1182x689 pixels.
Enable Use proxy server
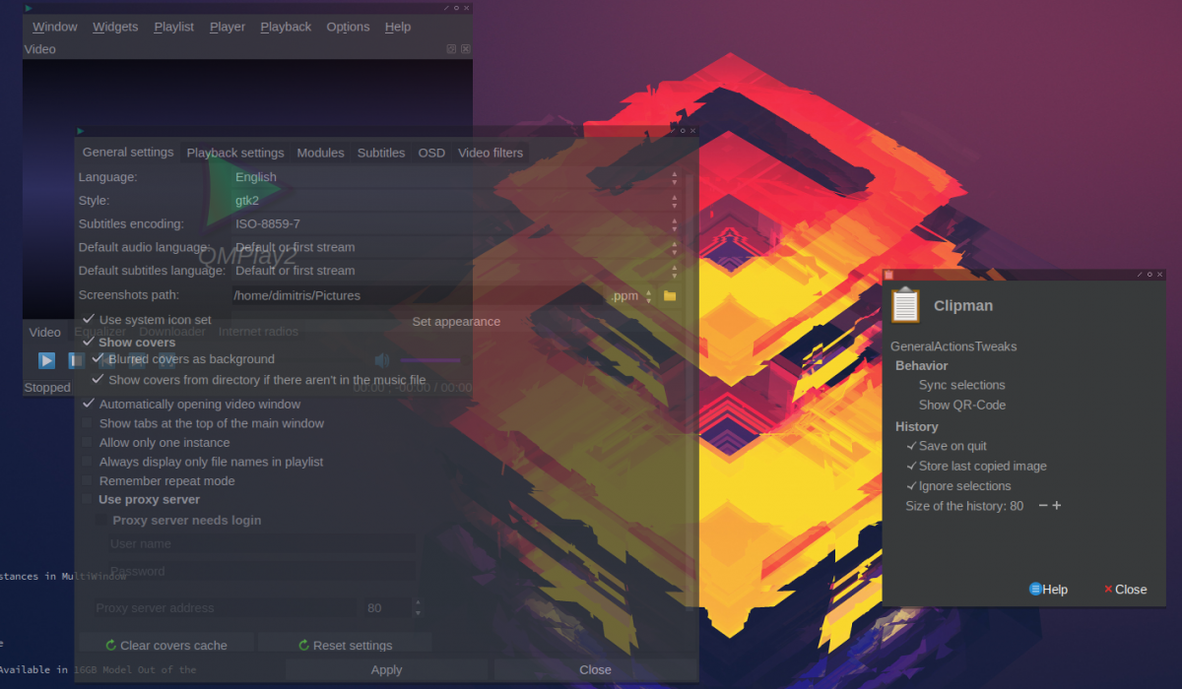(x=88, y=500)
